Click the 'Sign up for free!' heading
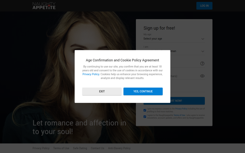The image size is (245, 153). pyautogui.click(x=159, y=28)
